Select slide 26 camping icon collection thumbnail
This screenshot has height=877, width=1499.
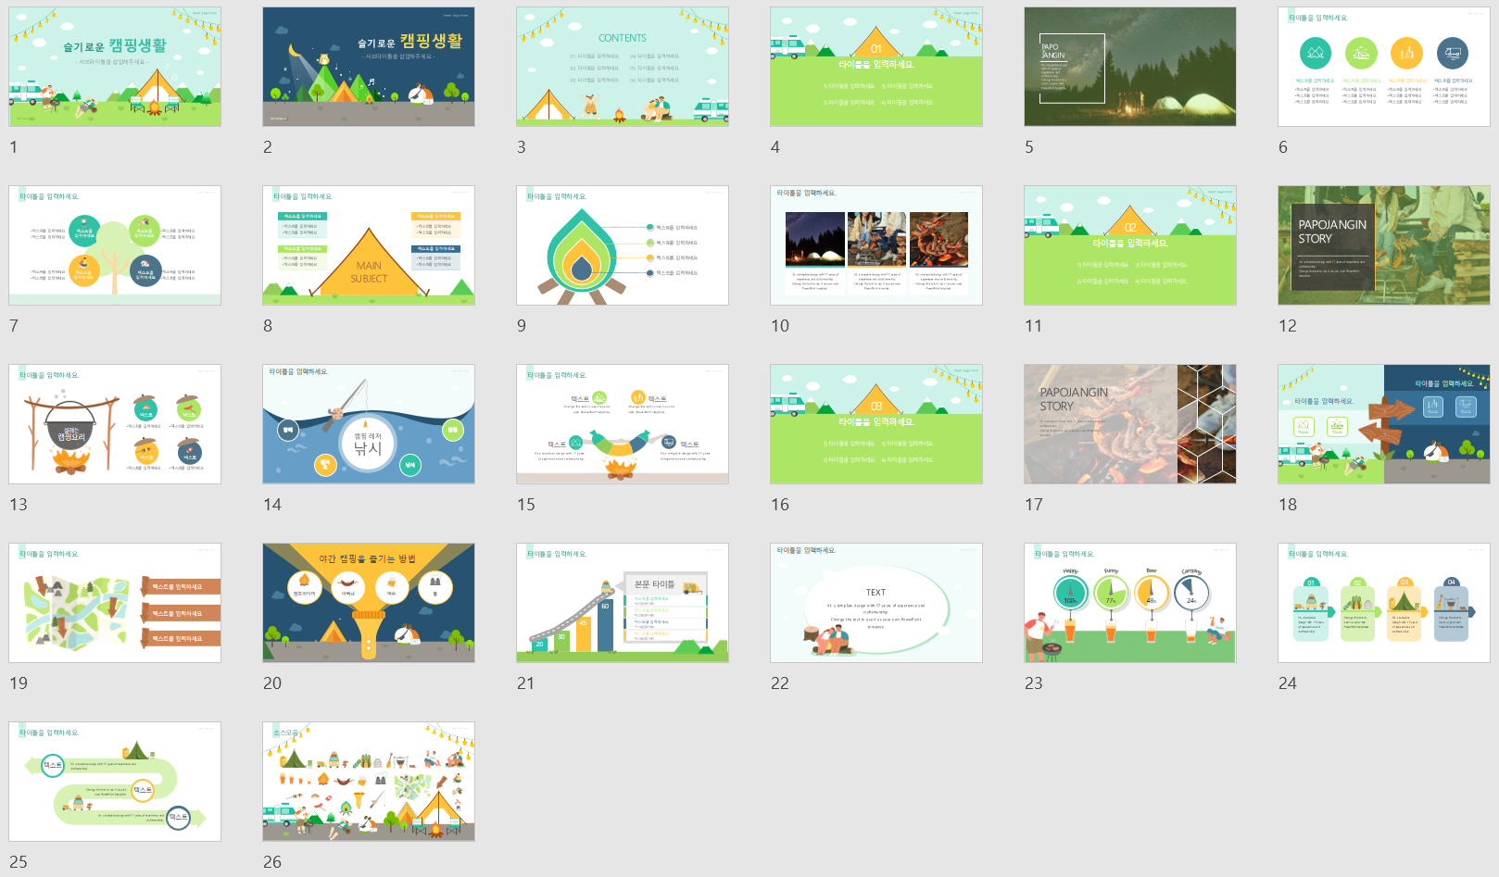(x=369, y=782)
